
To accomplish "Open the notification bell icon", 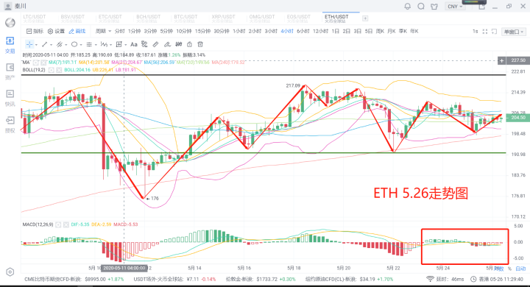I will [x=408, y=7].
